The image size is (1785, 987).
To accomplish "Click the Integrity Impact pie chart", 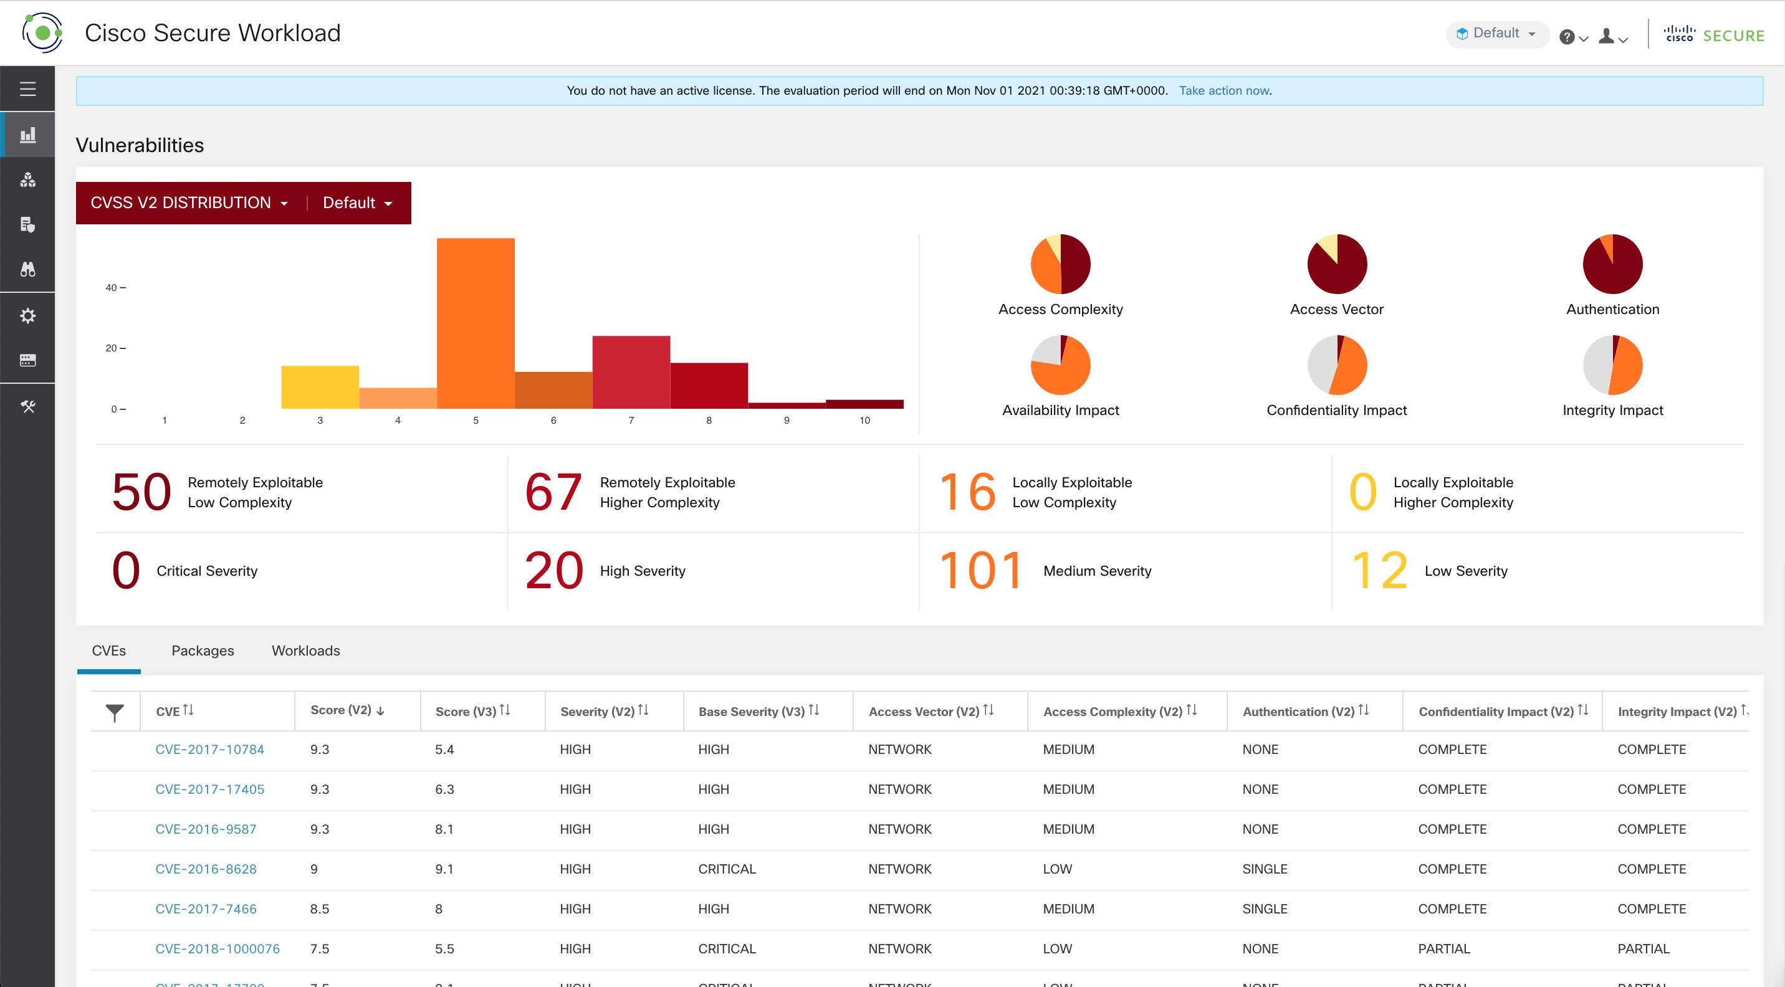I will point(1612,365).
